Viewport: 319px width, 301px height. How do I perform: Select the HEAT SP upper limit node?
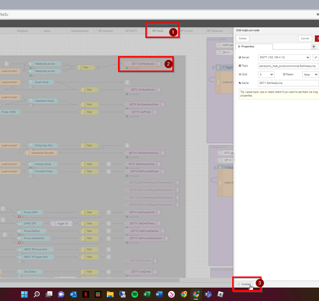(35, 257)
